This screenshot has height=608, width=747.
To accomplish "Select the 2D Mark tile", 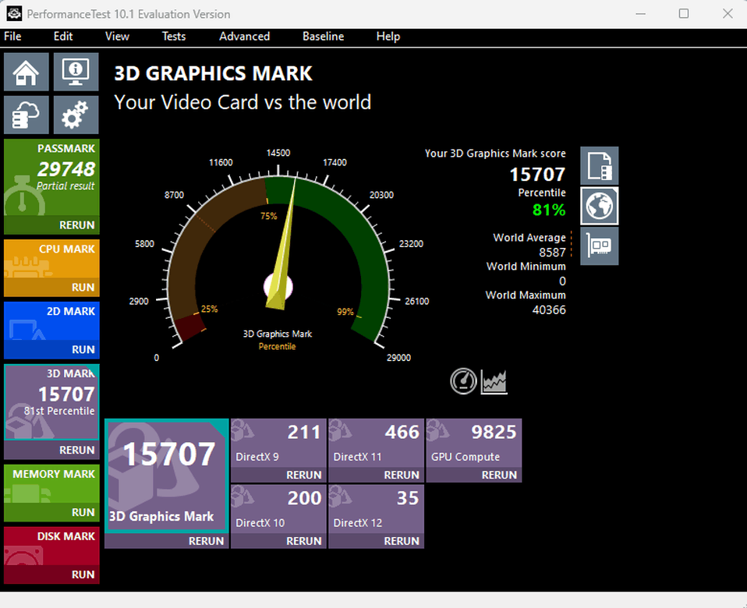I will (52, 321).
